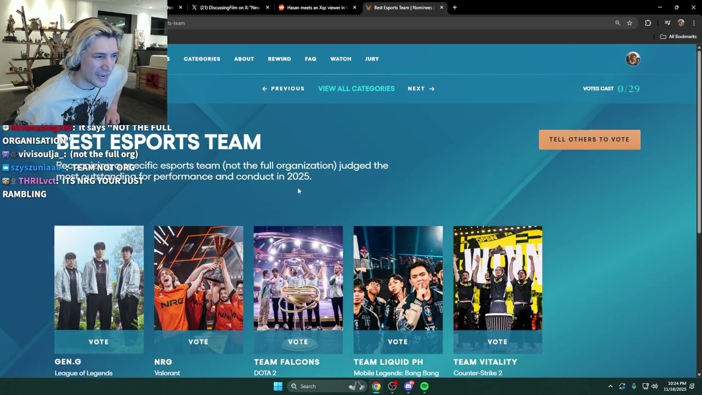Open the About menu item
Viewport: 702px width, 395px height.
[x=244, y=59]
